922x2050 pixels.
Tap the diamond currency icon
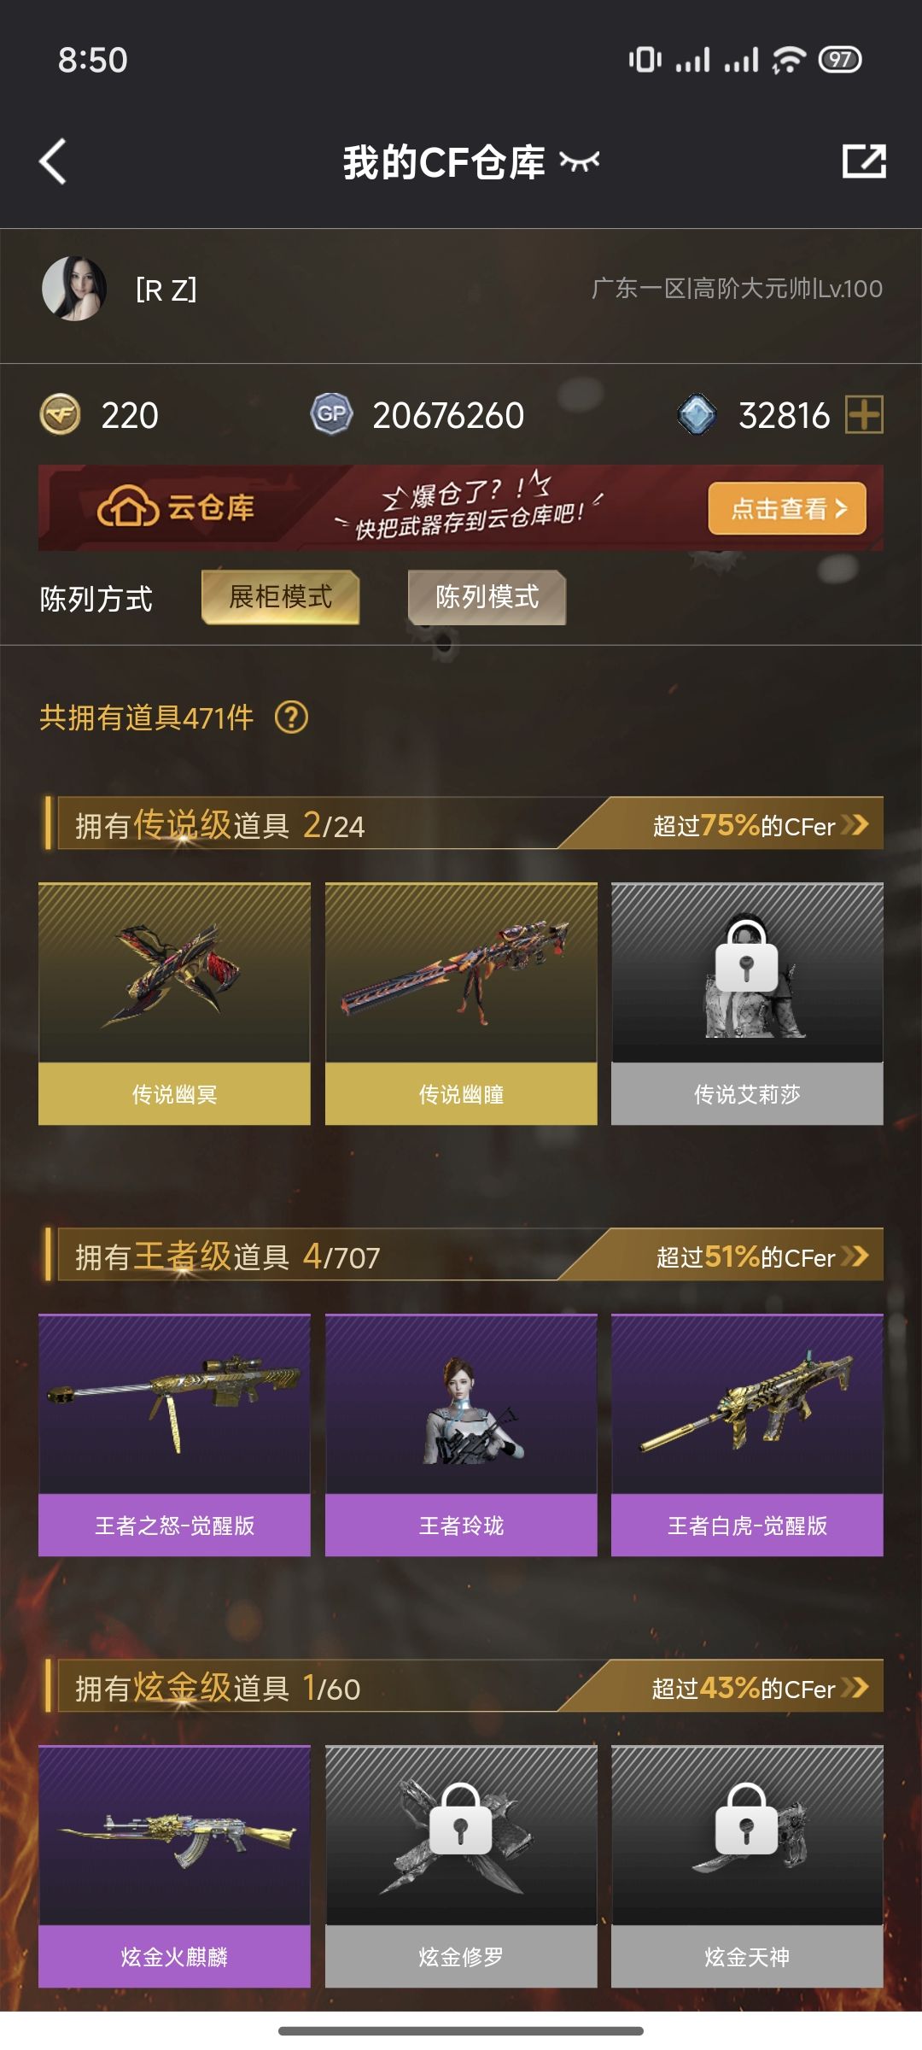[697, 415]
